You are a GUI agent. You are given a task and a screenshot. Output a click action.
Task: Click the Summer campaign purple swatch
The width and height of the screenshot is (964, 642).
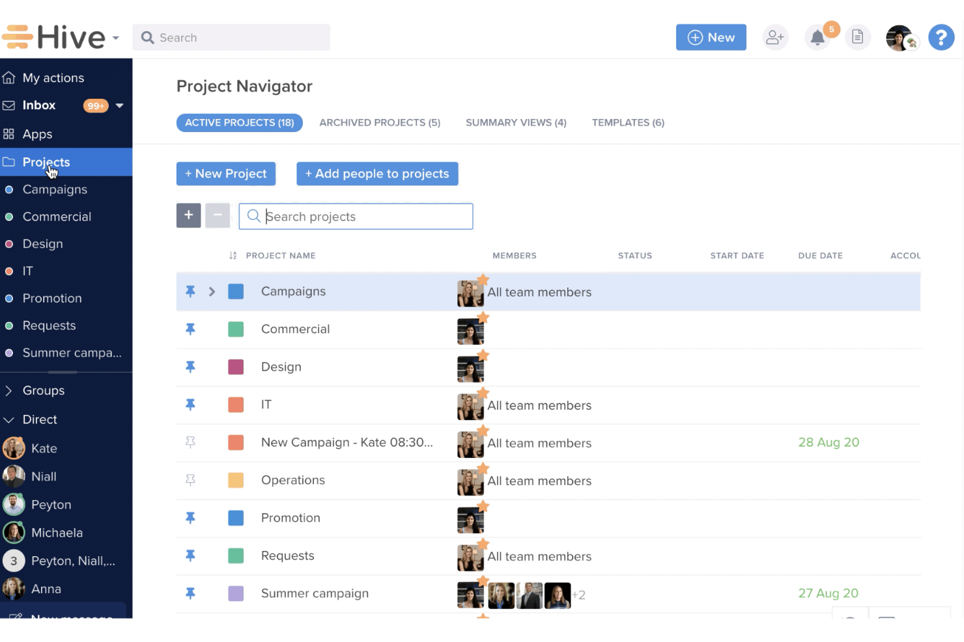[x=236, y=593]
